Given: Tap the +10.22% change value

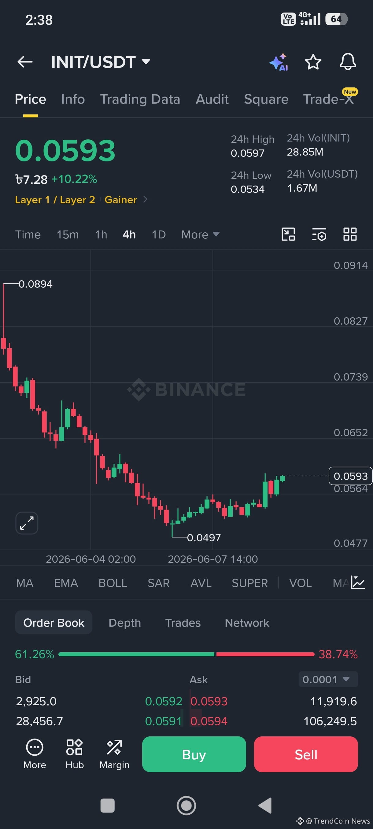Looking at the screenshot, I should (74, 179).
